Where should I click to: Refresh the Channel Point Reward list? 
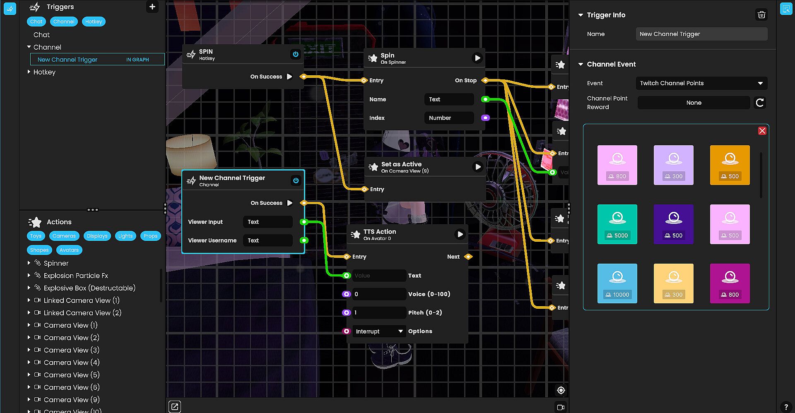pos(759,103)
